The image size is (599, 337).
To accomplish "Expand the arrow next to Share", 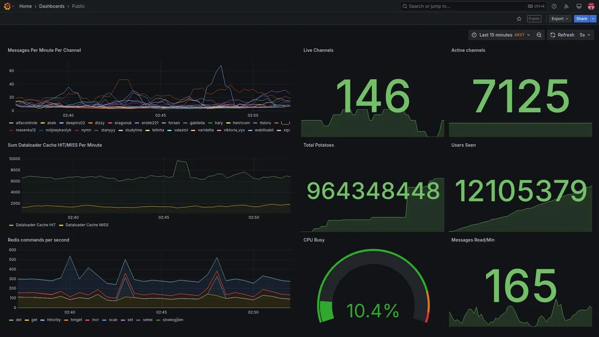I will coord(593,19).
